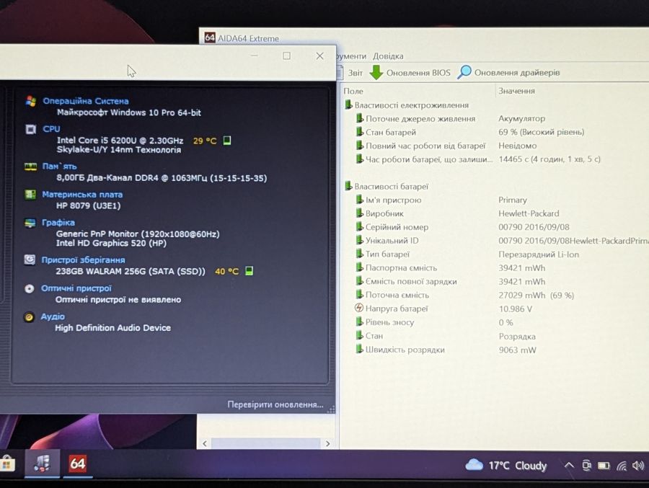Viewport: 649px width, 488px height.
Task: Click the green SSD temperature indicator
Action: coord(249,271)
